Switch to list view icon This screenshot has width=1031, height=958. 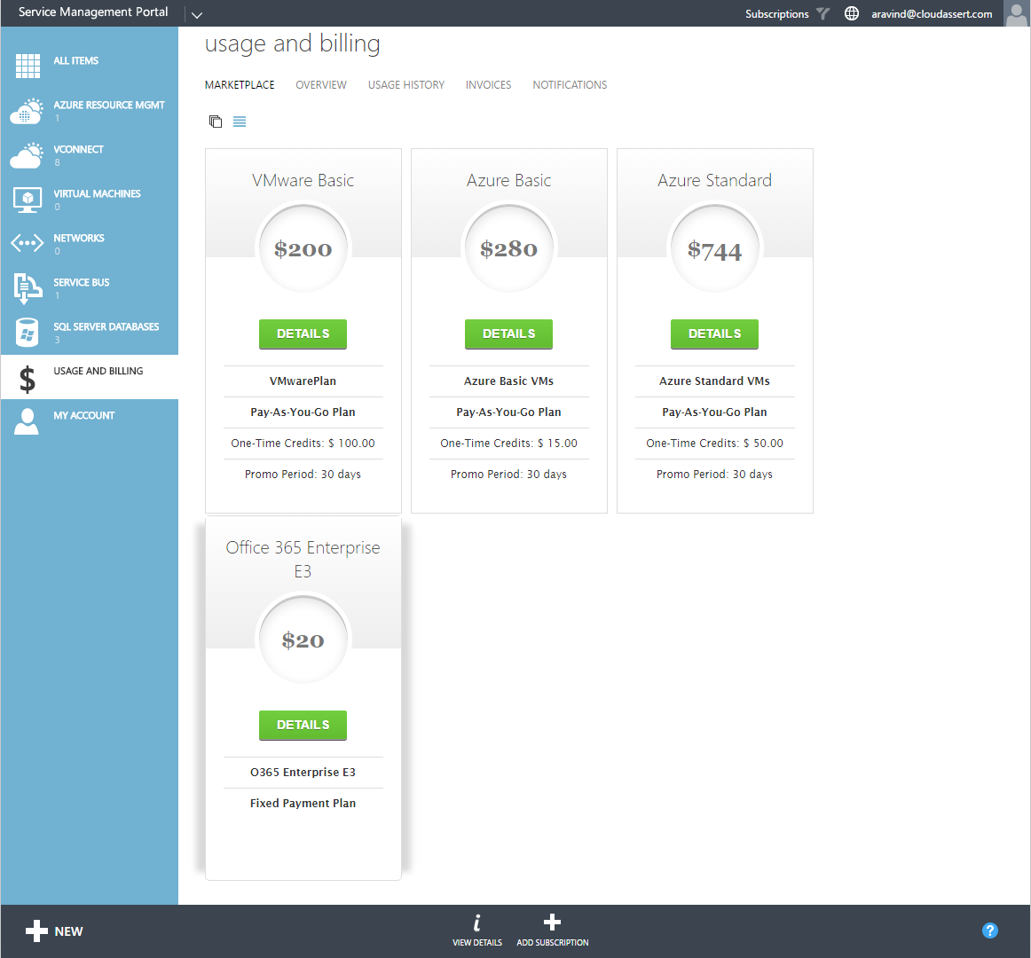240,122
